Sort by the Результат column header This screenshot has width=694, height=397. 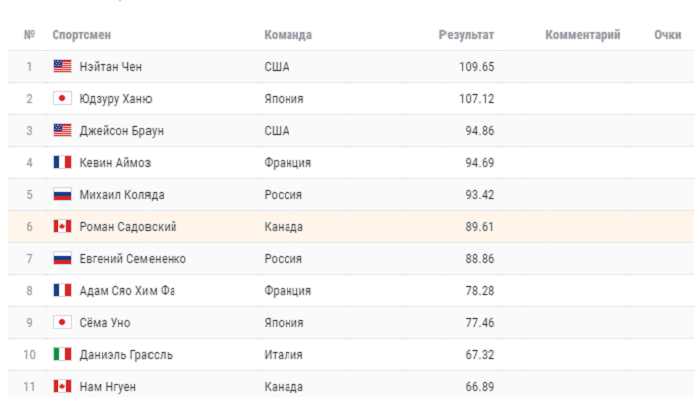coord(466,35)
